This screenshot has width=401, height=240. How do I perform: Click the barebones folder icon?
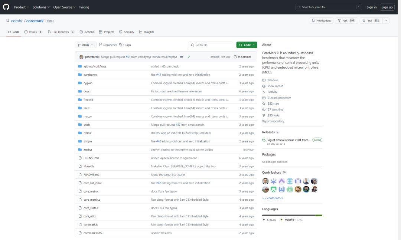[80, 75]
